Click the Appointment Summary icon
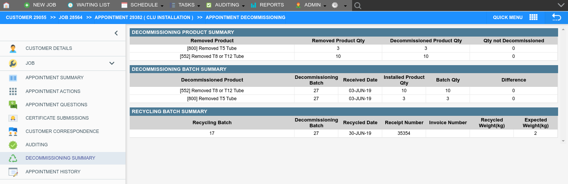This screenshot has width=568, height=184. click(13, 78)
